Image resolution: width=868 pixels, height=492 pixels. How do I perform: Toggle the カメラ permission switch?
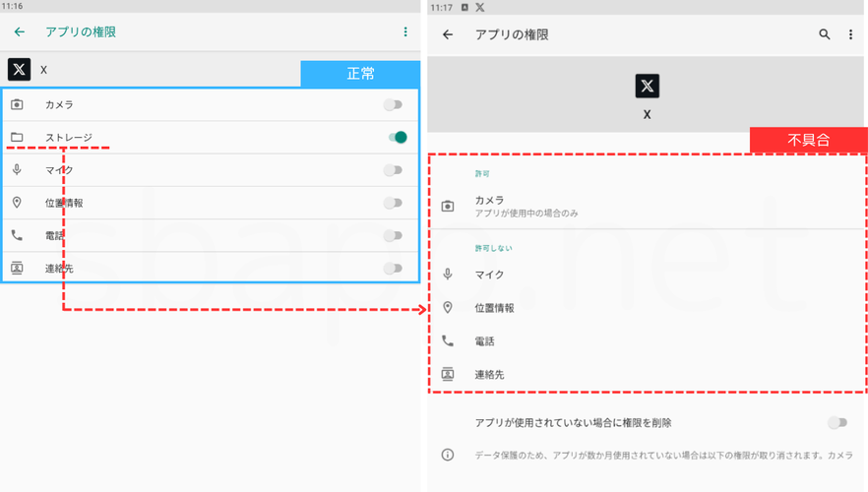click(394, 104)
